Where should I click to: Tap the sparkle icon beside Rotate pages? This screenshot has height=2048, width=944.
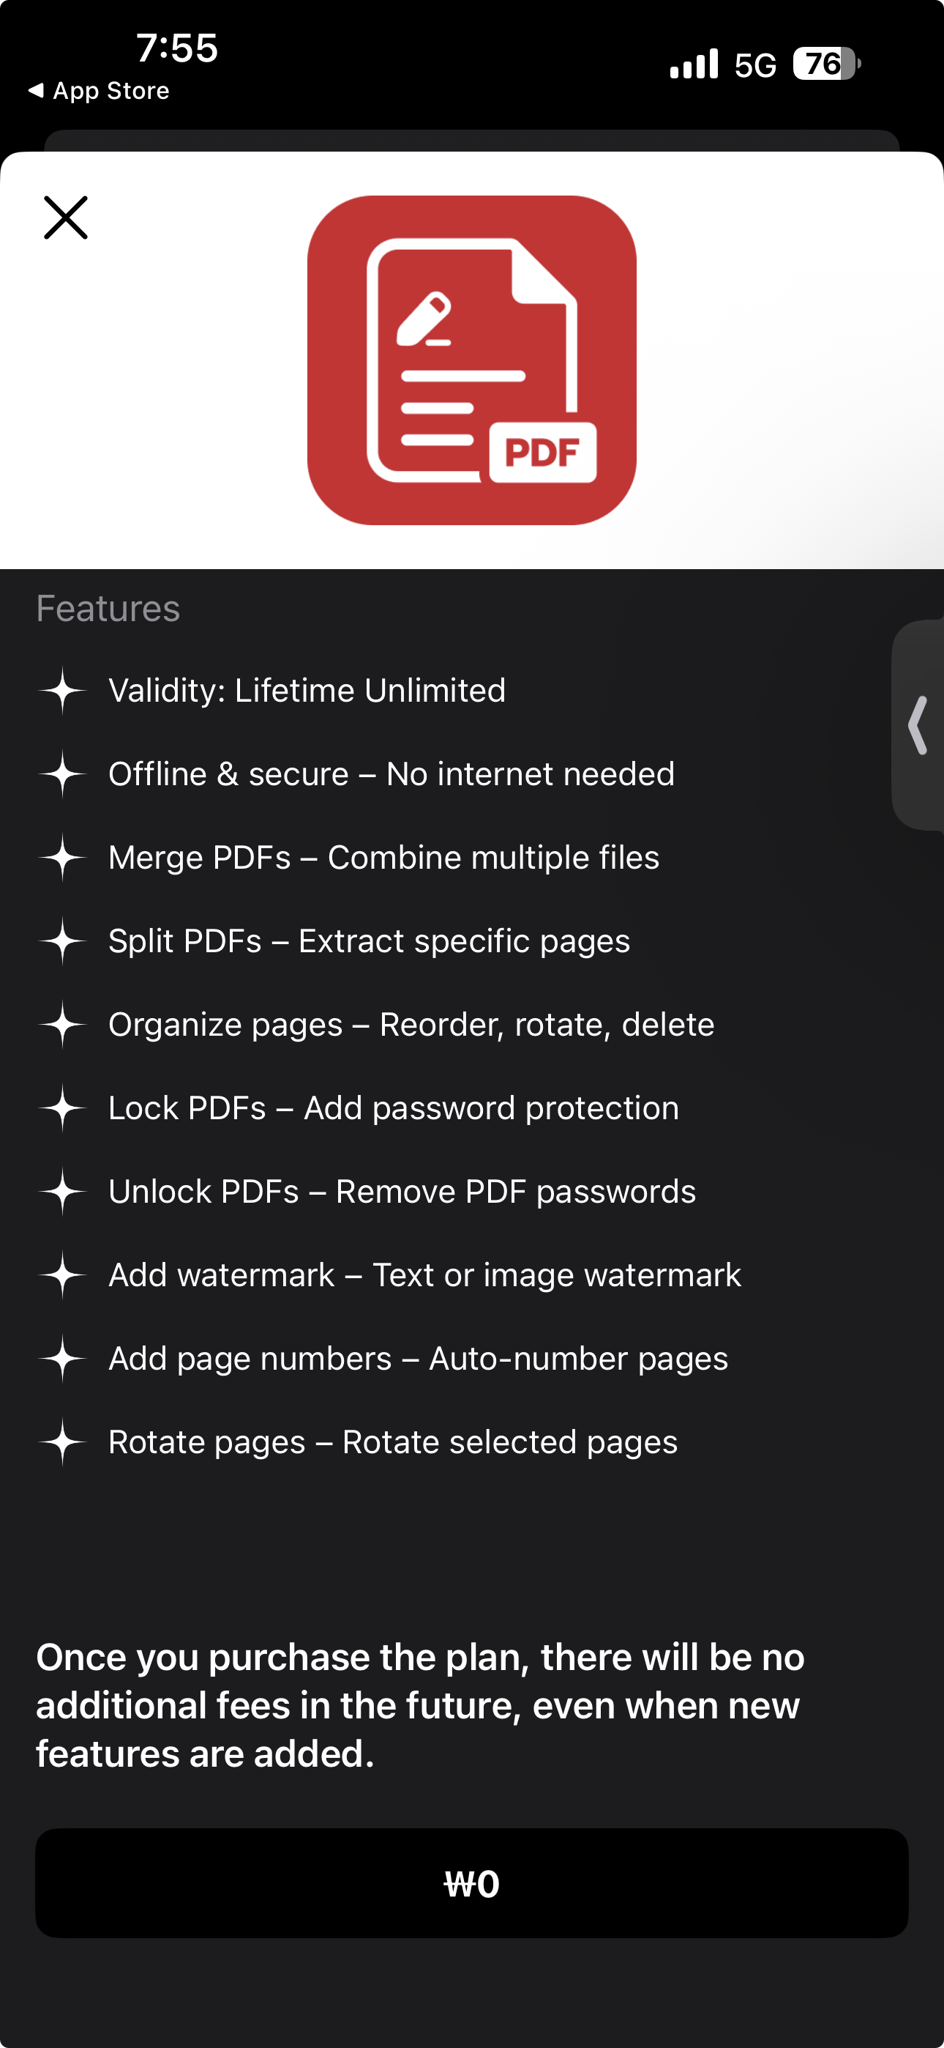[63, 1442]
